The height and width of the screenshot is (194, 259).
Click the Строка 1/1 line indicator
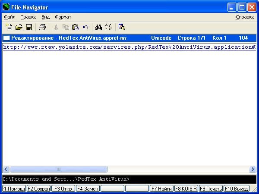pyautogui.click(x=191, y=38)
